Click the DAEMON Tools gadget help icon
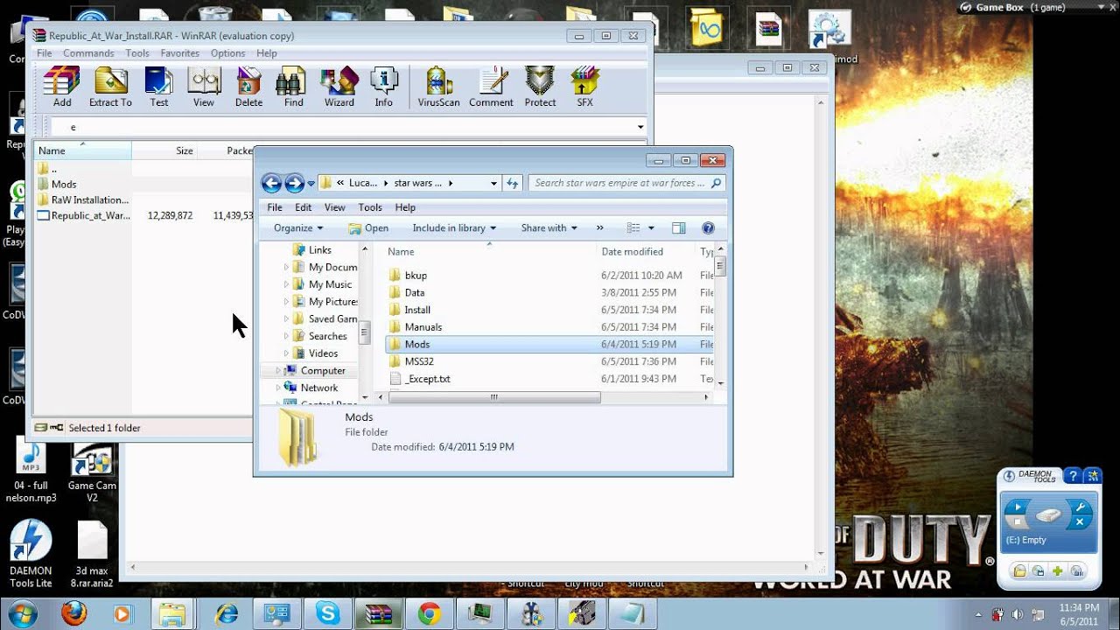Viewport: 1120px width, 630px height. pos(1074,476)
